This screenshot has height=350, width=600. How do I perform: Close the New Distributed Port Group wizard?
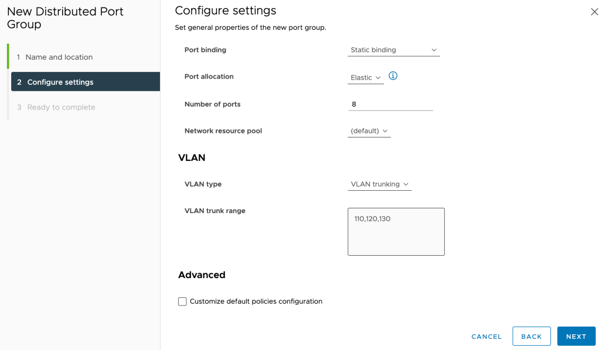594,12
